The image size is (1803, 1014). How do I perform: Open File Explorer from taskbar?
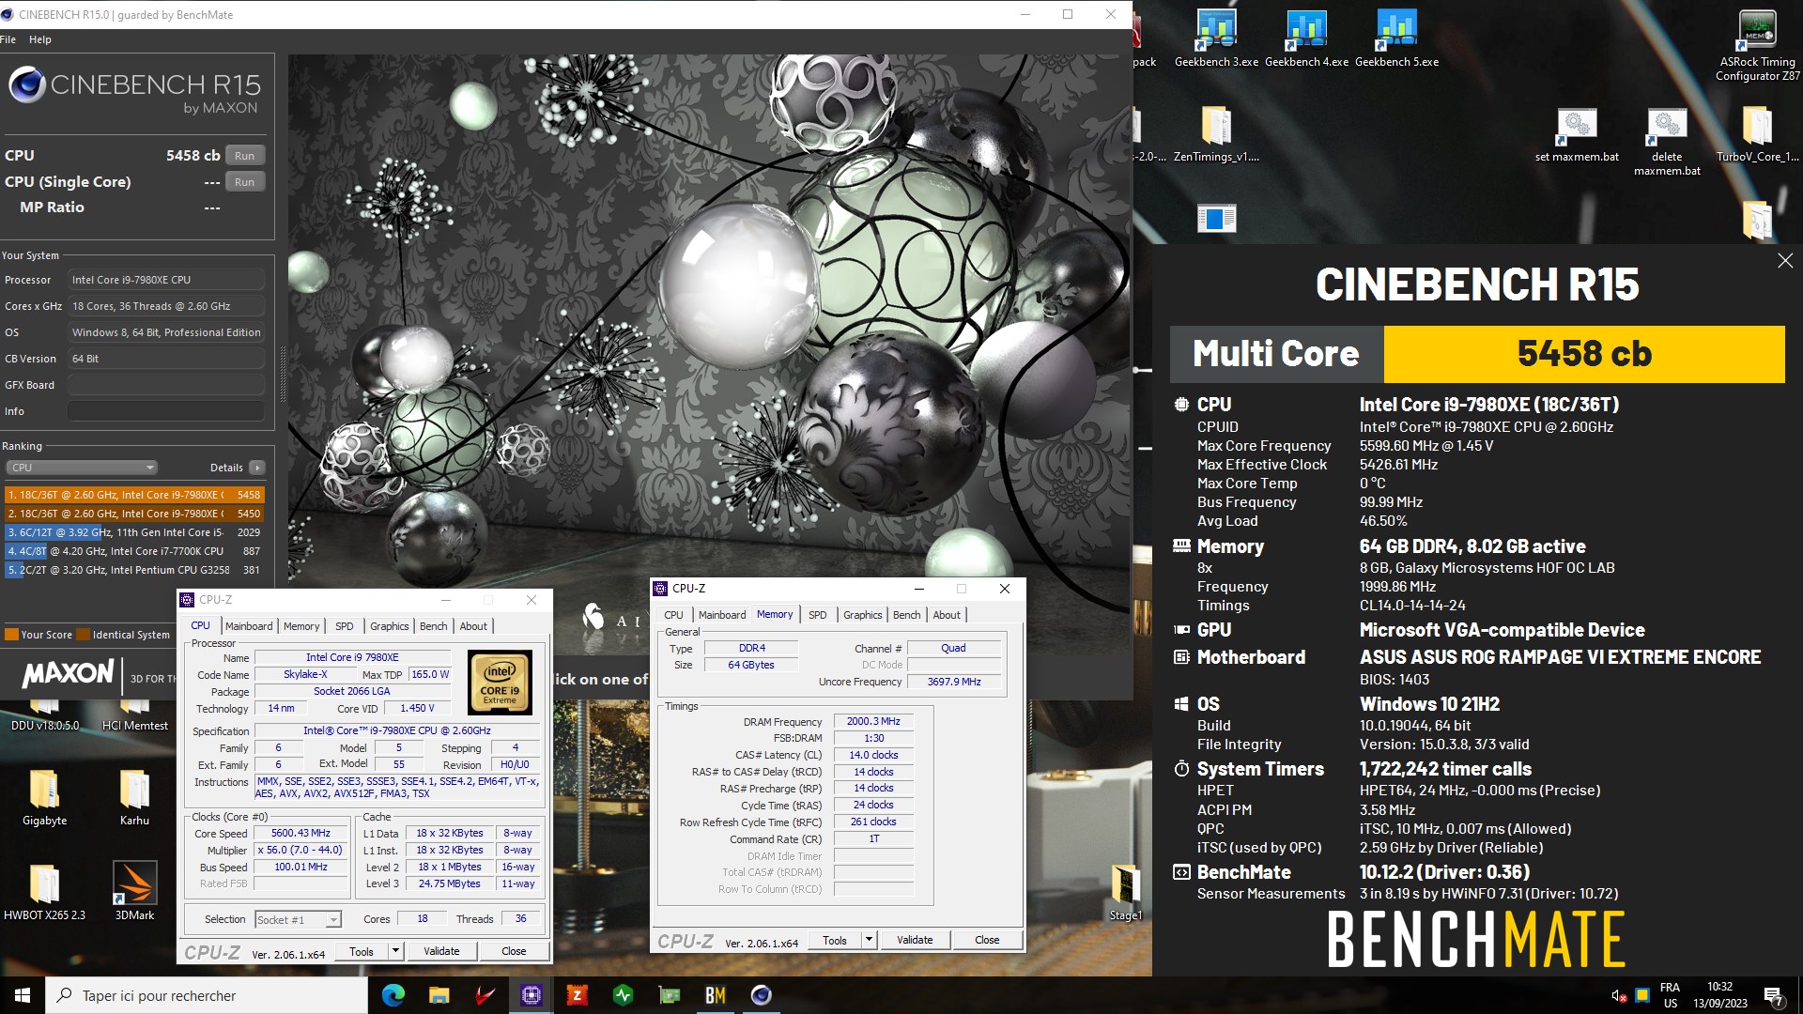(439, 995)
